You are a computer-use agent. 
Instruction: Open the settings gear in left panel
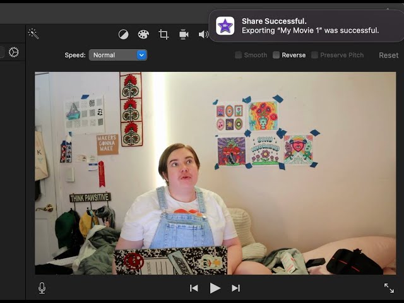[x=14, y=52]
